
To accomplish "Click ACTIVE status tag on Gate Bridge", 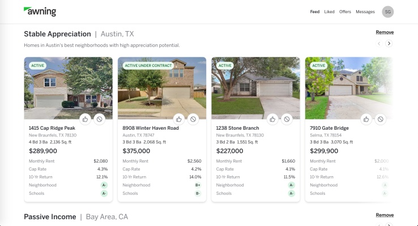I will click(318, 66).
